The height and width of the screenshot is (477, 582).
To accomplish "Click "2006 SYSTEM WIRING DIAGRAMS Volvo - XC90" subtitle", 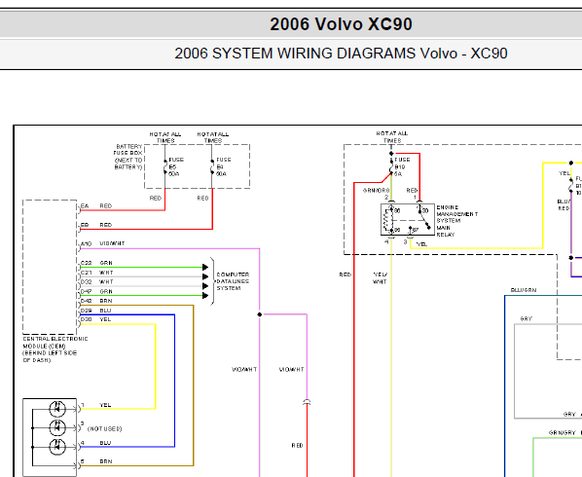I will point(341,54).
